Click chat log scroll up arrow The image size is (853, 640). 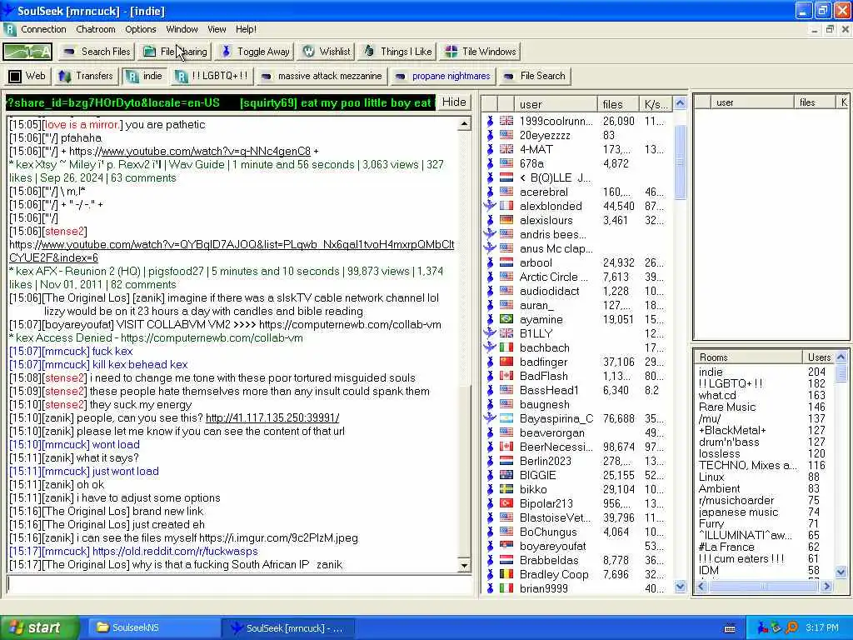464,124
